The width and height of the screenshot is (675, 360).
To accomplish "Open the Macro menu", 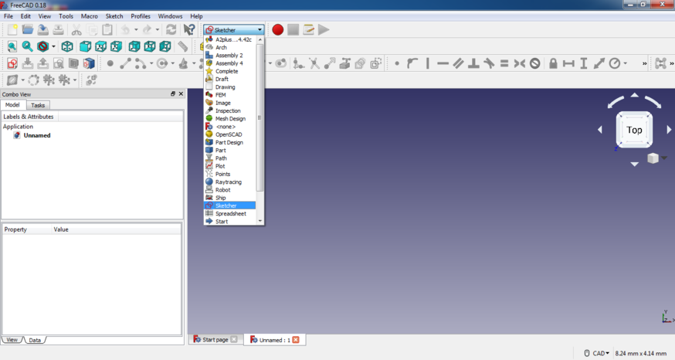I will pyautogui.click(x=90, y=16).
